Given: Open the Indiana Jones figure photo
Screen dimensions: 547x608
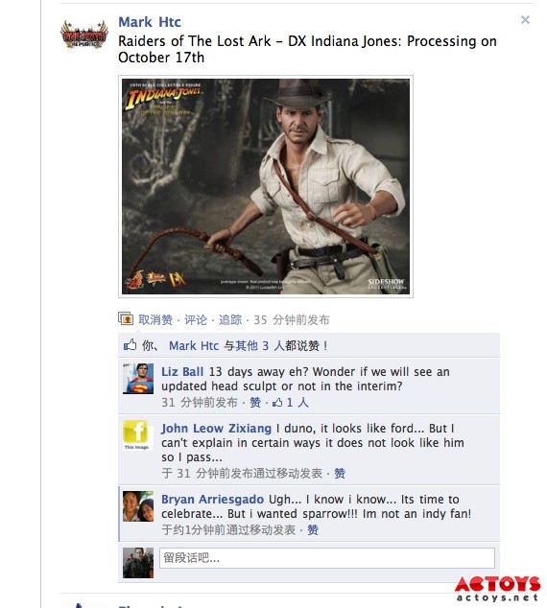Looking at the screenshot, I should (266, 186).
